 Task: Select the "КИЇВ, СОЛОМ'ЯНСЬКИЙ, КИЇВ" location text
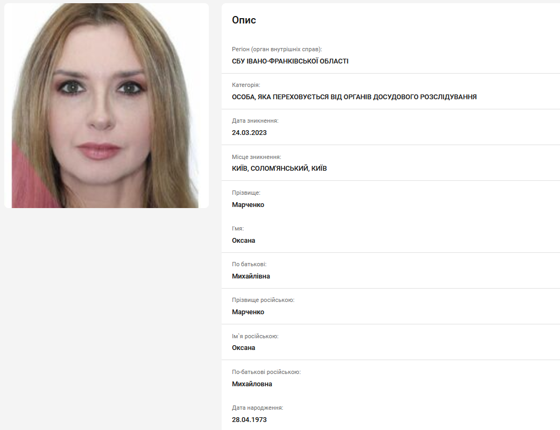tap(279, 169)
